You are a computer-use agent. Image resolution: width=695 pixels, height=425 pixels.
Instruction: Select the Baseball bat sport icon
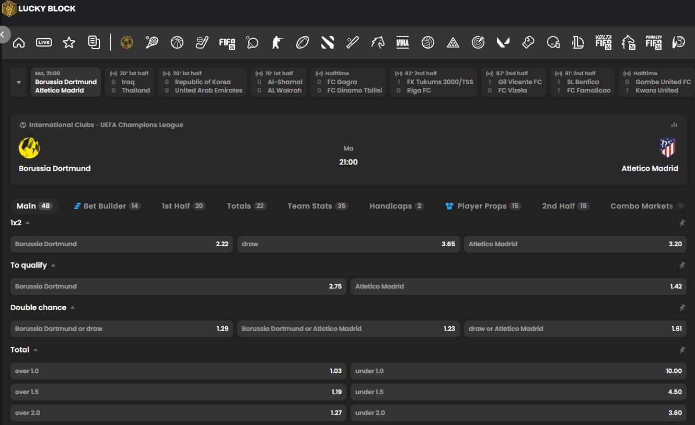pos(353,42)
